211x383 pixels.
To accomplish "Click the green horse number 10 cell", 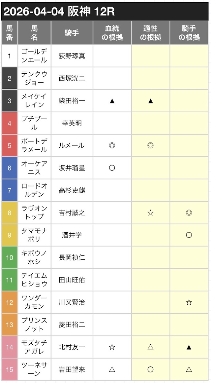I will [x=9, y=257].
